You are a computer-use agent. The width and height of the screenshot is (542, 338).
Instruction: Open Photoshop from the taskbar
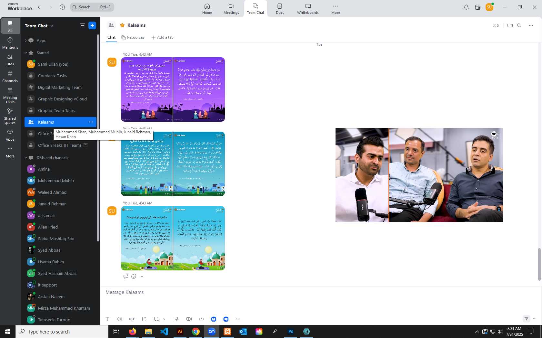pyautogui.click(x=291, y=332)
